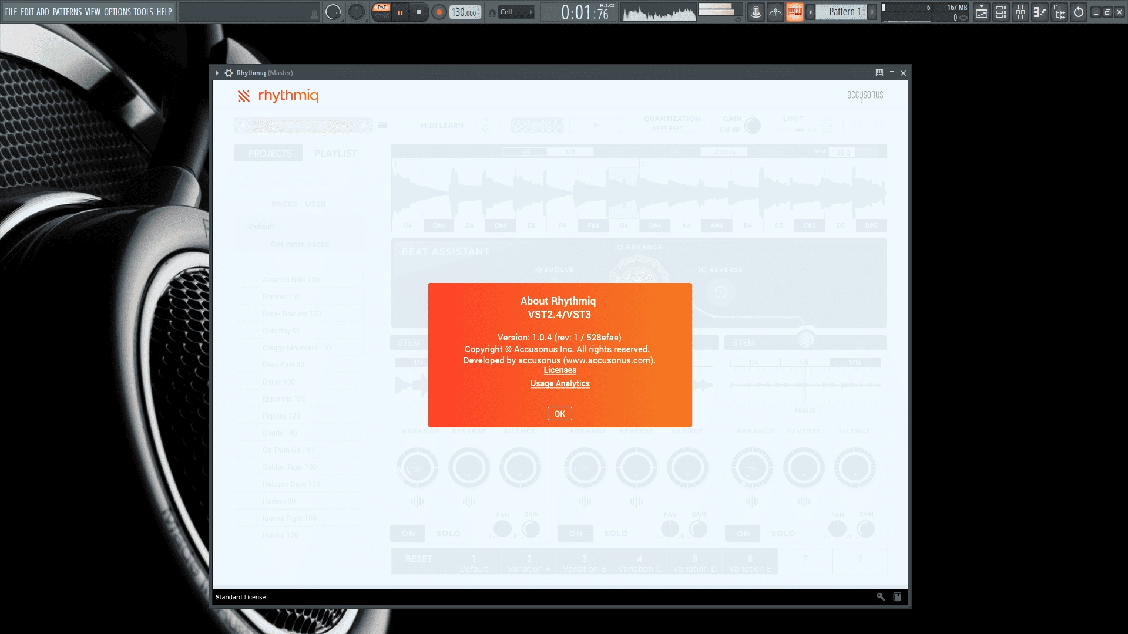Open Rhythmiq detailed settings gear

(229, 73)
